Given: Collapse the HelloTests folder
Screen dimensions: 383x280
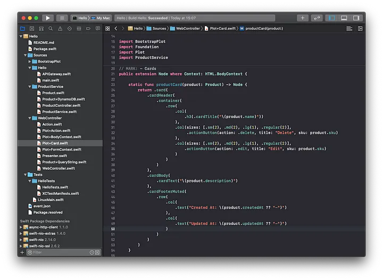Looking at the screenshot, I should tap(30, 181).
